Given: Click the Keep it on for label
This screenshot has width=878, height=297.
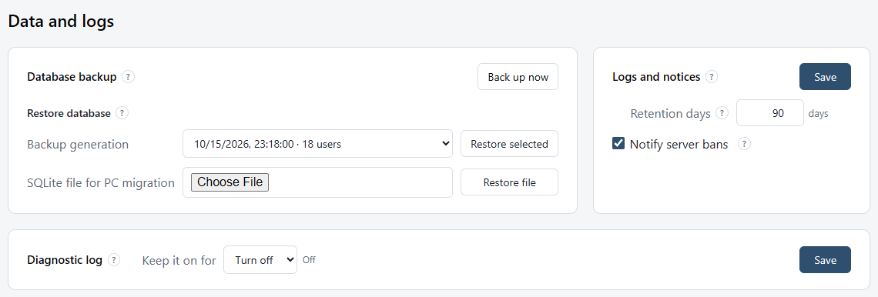Looking at the screenshot, I should tap(179, 260).
